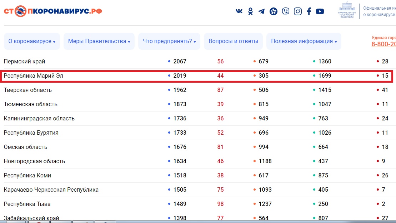Select the Республика Марий Эл row

(x=34, y=76)
